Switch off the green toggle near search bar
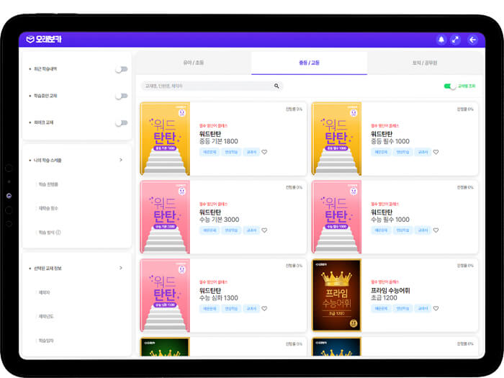Screen dimensions: 504x378 [x=450, y=86]
